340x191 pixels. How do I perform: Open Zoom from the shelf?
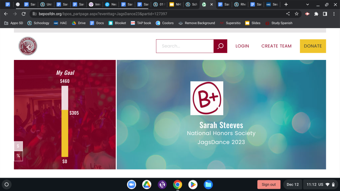click(x=131, y=185)
